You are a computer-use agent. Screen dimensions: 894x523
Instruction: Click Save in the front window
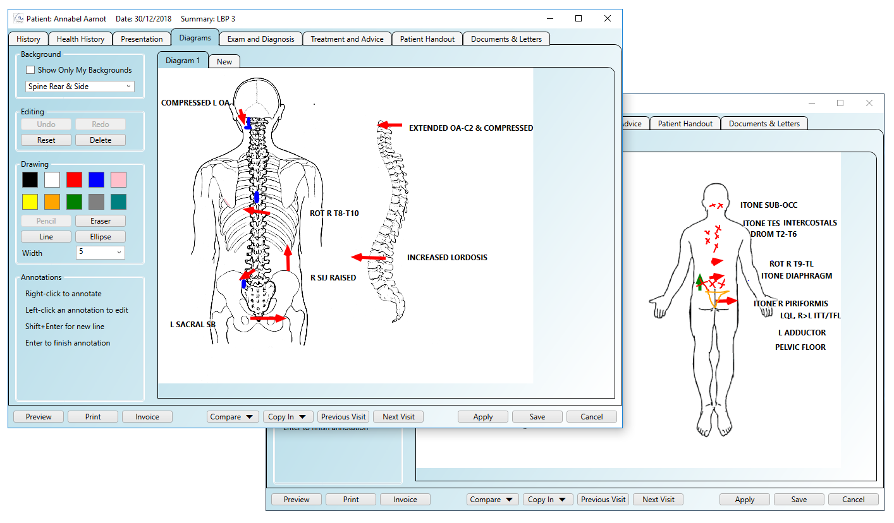537,417
